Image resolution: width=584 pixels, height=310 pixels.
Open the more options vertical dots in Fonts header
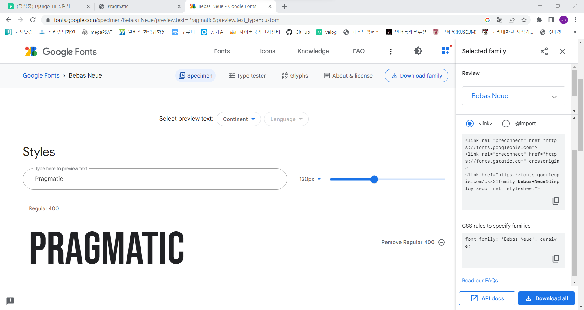(391, 52)
